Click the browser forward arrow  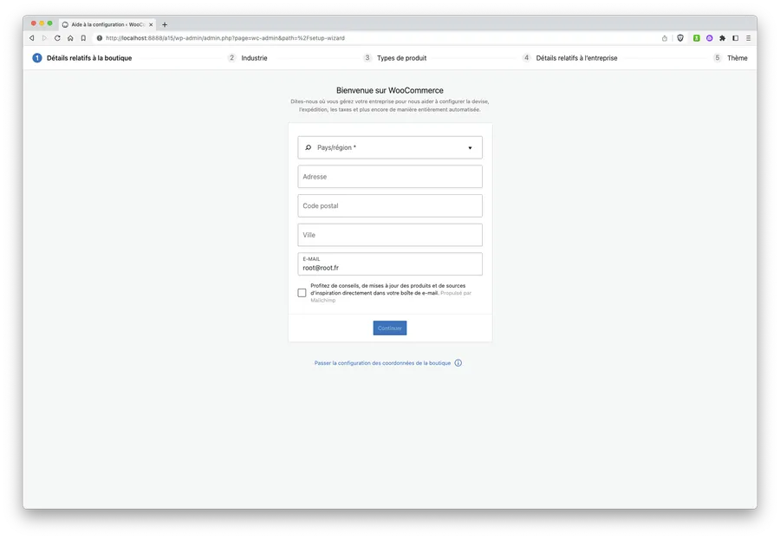point(44,38)
